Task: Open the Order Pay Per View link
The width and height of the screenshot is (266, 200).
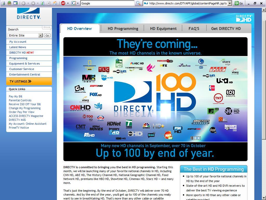Action: click(22, 112)
